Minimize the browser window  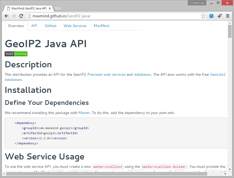pos(211,3)
